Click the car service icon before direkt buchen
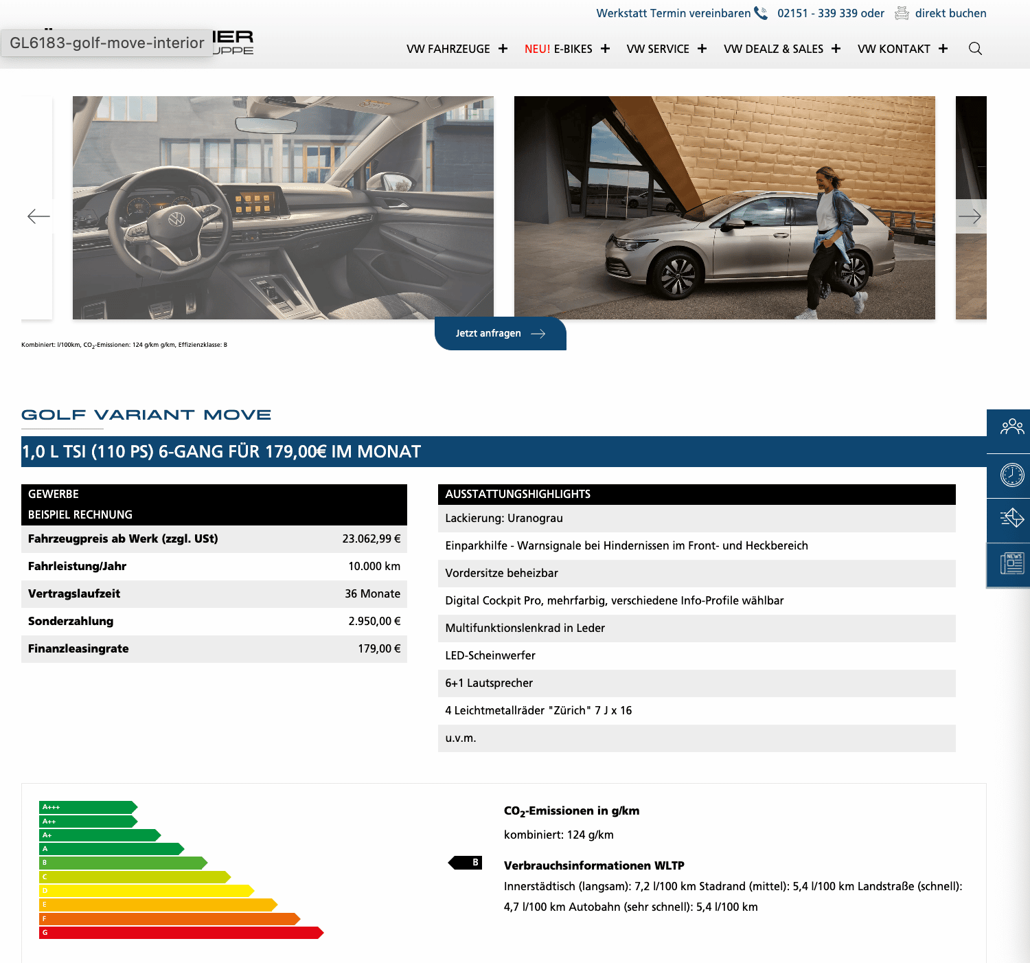The height and width of the screenshot is (963, 1030). coord(902,13)
